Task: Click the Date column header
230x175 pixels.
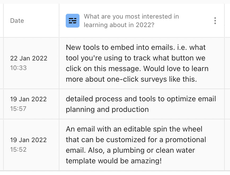Action: pos(17,21)
